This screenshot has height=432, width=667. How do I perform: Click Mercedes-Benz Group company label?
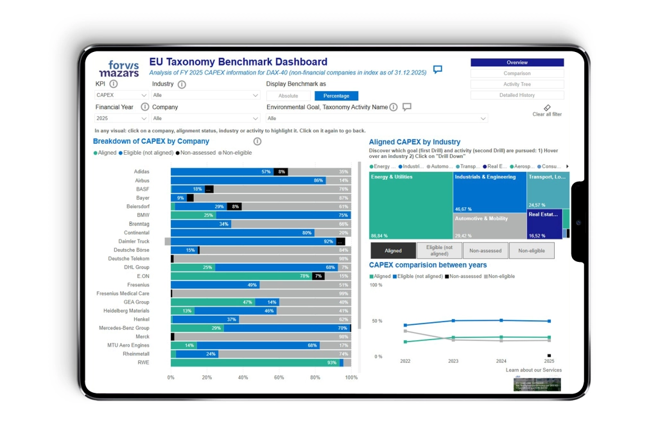click(x=124, y=328)
